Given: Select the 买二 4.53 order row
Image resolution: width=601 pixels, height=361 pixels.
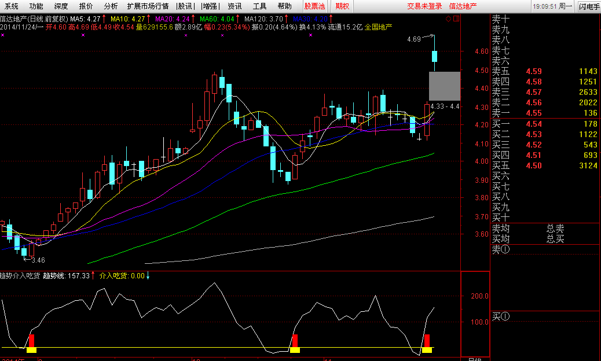Looking at the screenshot, I should 545,134.
